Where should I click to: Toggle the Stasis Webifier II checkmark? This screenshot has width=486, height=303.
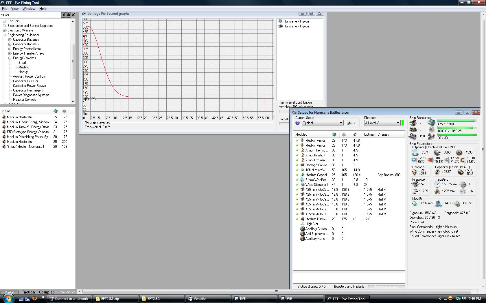tap(297, 180)
